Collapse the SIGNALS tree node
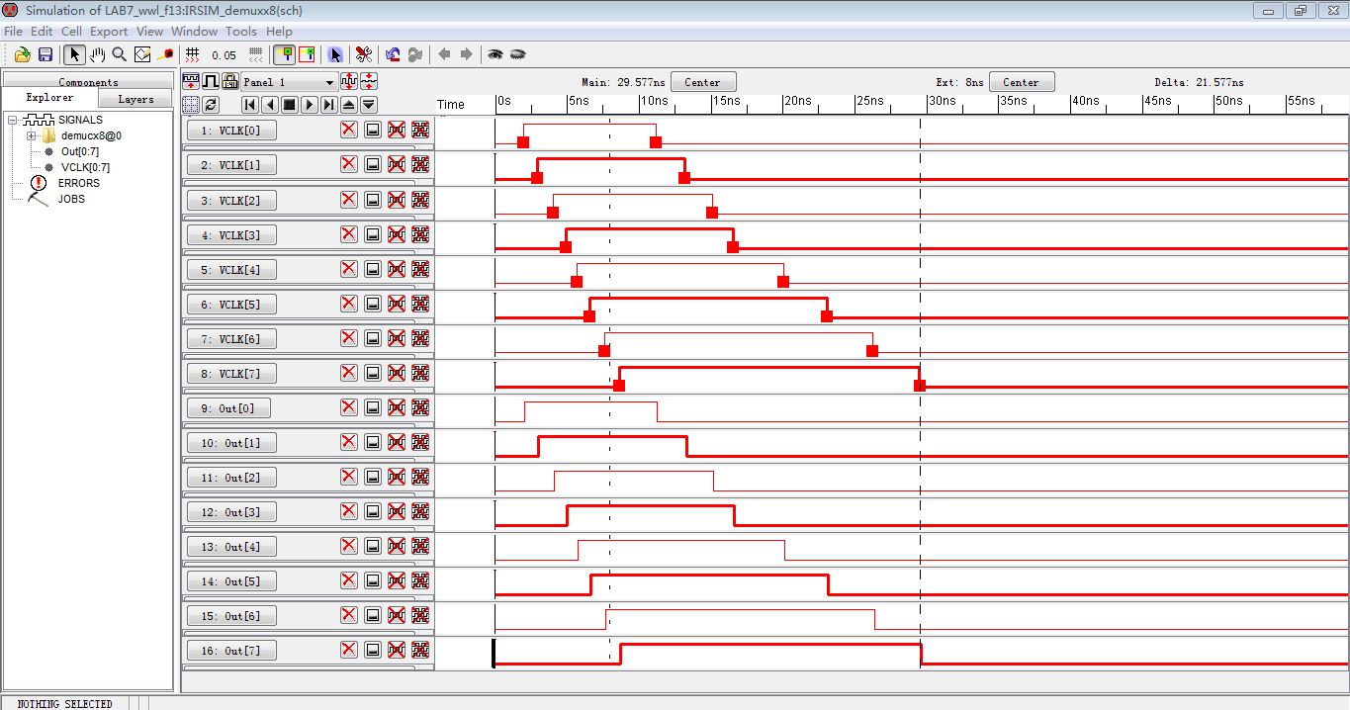The width and height of the screenshot is (1350, 710). coord(13,120)
